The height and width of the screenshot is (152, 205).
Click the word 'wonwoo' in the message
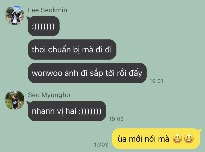pos(47,73)
